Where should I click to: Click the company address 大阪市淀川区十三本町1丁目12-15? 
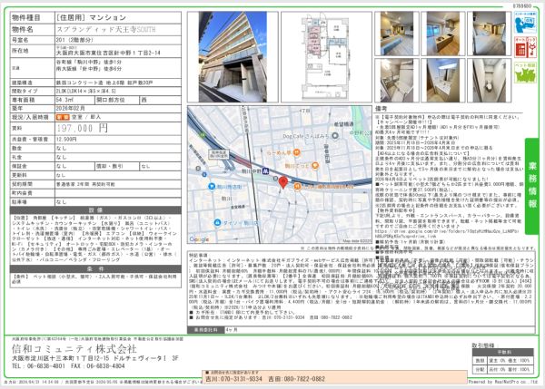click(61, 358)
